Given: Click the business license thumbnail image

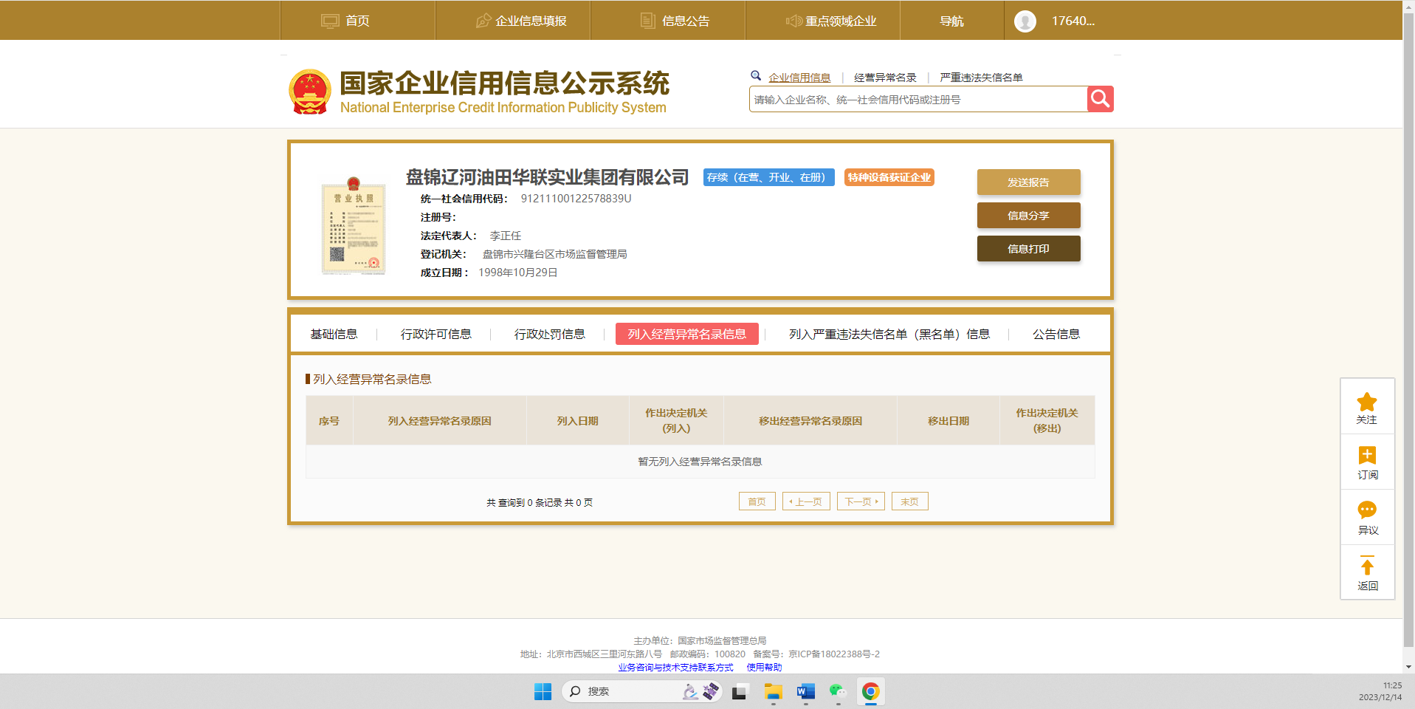Looking at the screenshot, I should coord(354,226).
